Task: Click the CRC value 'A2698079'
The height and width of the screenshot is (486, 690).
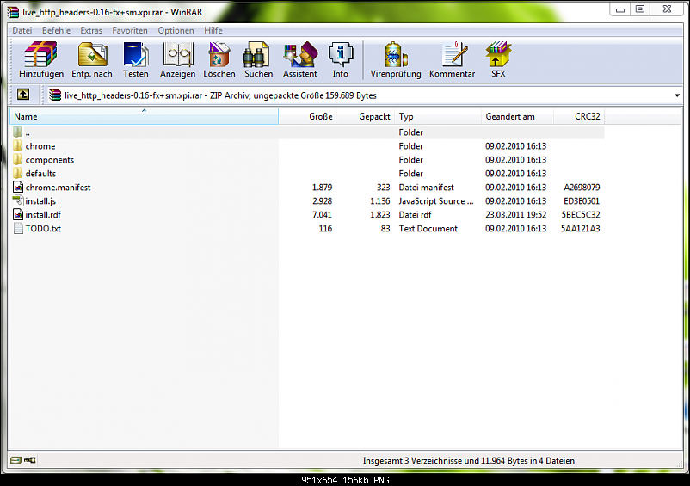Action: (x=582, y=188)
